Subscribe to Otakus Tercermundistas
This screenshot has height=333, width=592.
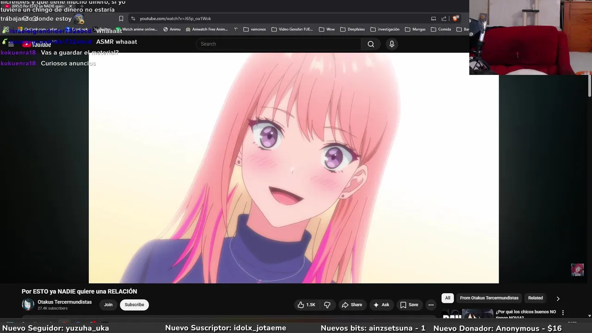[x=134, y=305]
